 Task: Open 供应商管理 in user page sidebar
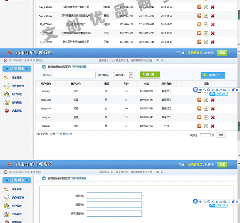coord(18,86)
